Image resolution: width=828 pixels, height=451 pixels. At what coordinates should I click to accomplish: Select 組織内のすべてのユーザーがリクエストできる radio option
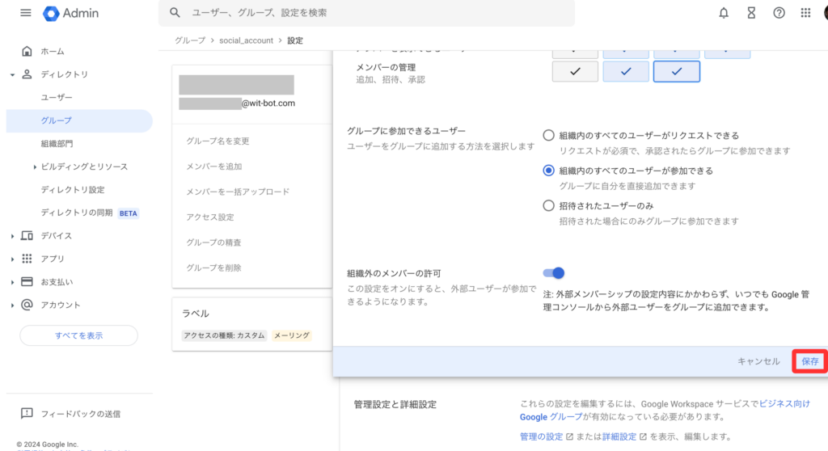549,136
